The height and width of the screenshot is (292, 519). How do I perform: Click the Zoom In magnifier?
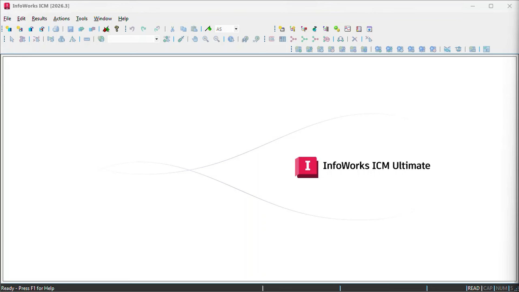205,39
